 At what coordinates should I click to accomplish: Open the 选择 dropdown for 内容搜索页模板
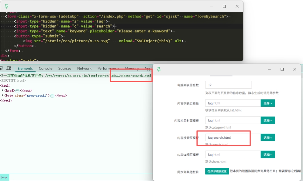point(268,137)
